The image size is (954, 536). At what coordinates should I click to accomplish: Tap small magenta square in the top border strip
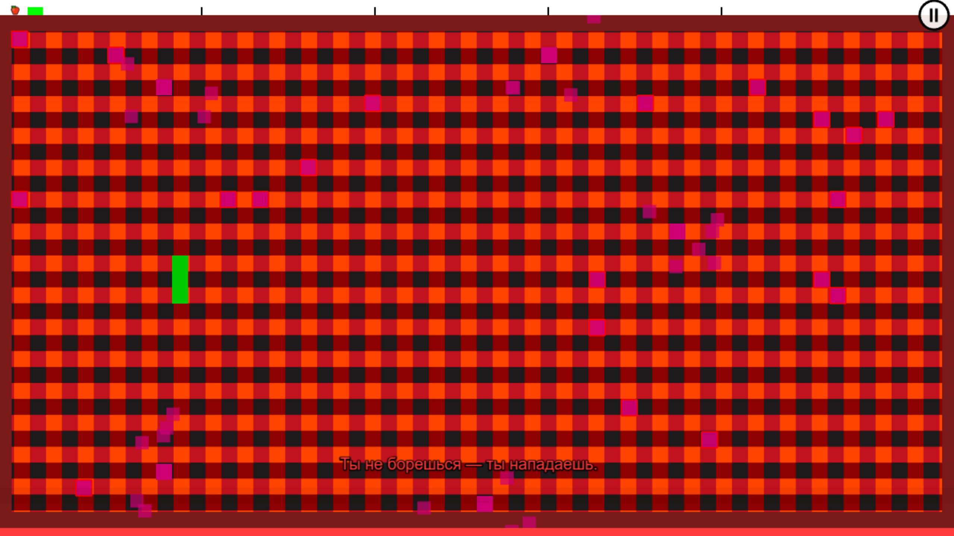594,19
